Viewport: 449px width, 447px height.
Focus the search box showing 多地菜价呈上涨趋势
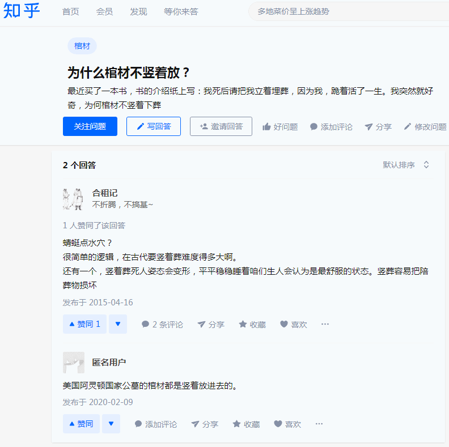(349, 11)
